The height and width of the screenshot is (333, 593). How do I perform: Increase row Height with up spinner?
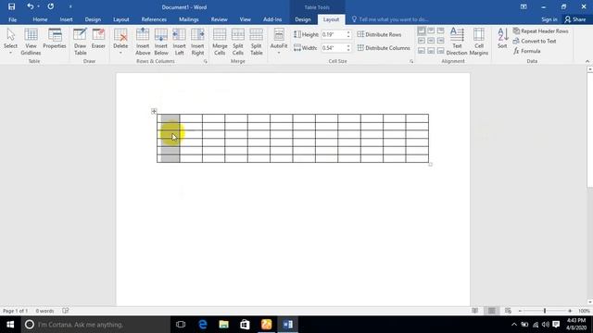[x=348, y=32]
